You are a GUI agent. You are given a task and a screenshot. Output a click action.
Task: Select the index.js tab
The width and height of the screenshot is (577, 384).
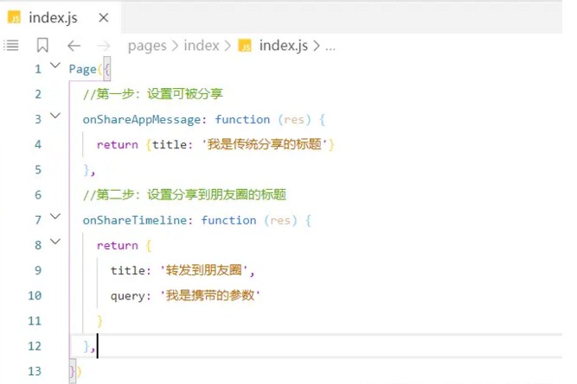[55, 17]
